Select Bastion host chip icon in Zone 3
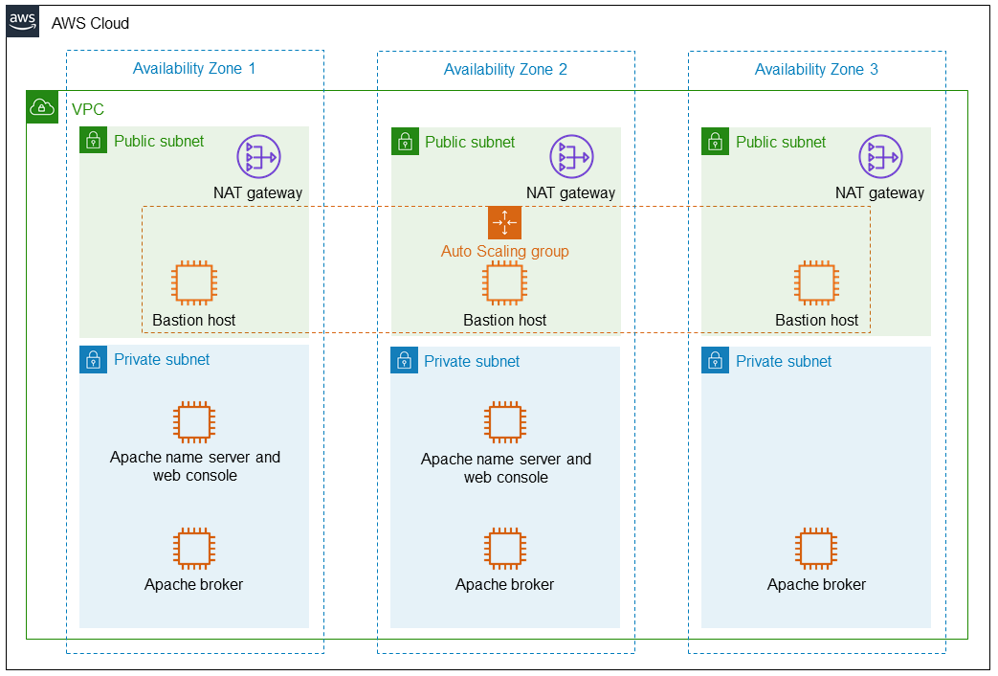 (x=816, y=282)
